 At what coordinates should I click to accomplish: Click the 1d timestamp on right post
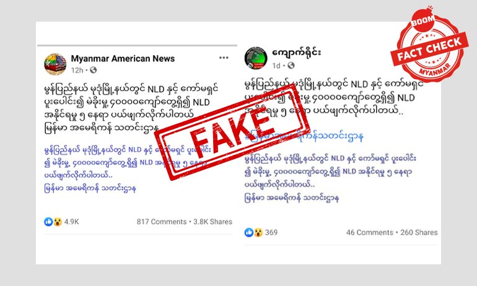[x=276, y=66]
